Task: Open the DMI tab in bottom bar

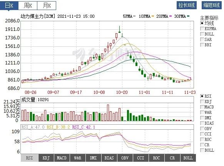Action: coord(93,158)
